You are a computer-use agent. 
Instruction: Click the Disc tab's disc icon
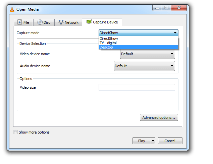40,22
